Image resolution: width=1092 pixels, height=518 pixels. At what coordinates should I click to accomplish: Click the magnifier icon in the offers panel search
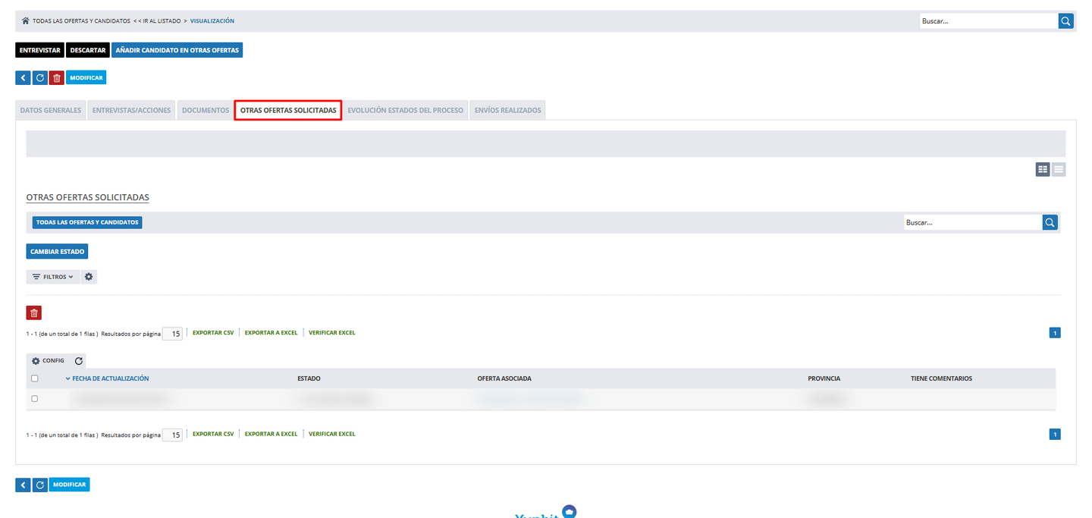(1050, 222)
